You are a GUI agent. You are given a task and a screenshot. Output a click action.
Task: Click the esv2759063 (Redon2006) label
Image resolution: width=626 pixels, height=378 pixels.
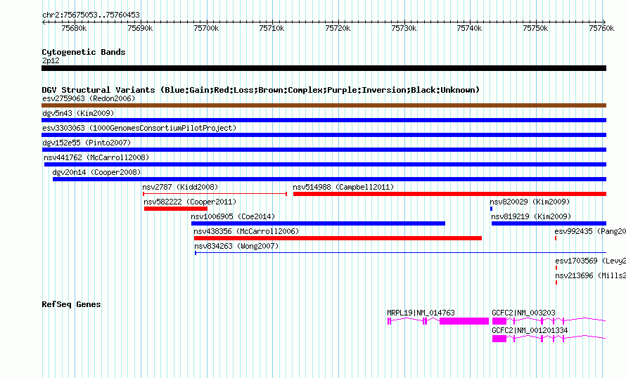click(89, 98)
